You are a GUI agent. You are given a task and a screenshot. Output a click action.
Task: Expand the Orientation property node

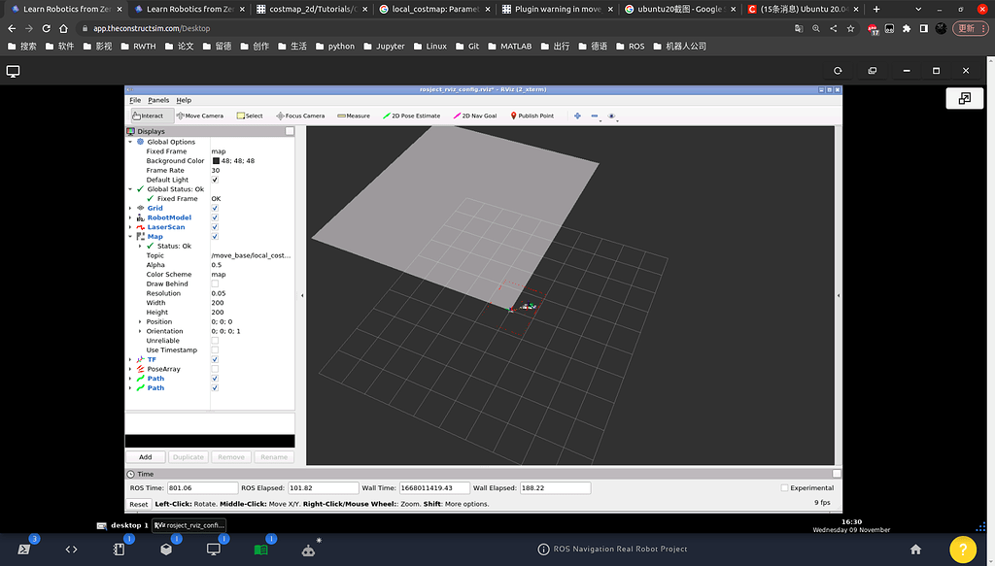point(140,331)
